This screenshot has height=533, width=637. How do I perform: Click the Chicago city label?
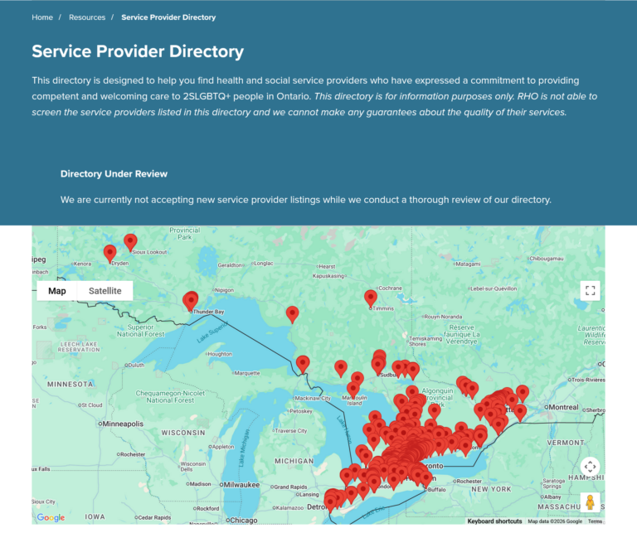pos(244,520)
